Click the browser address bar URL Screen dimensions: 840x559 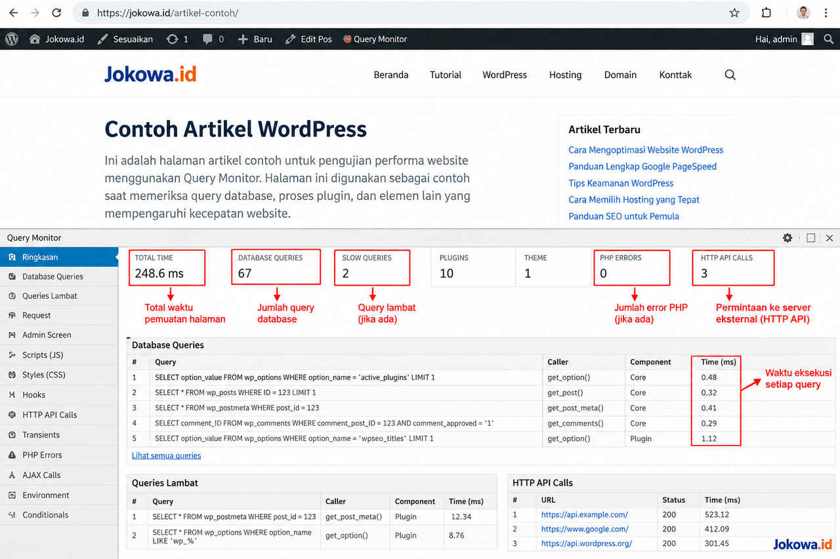[167, 13]
